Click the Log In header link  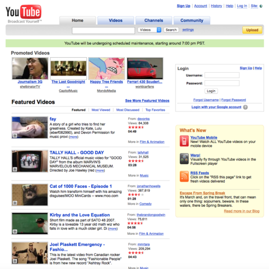pos(242,6)
